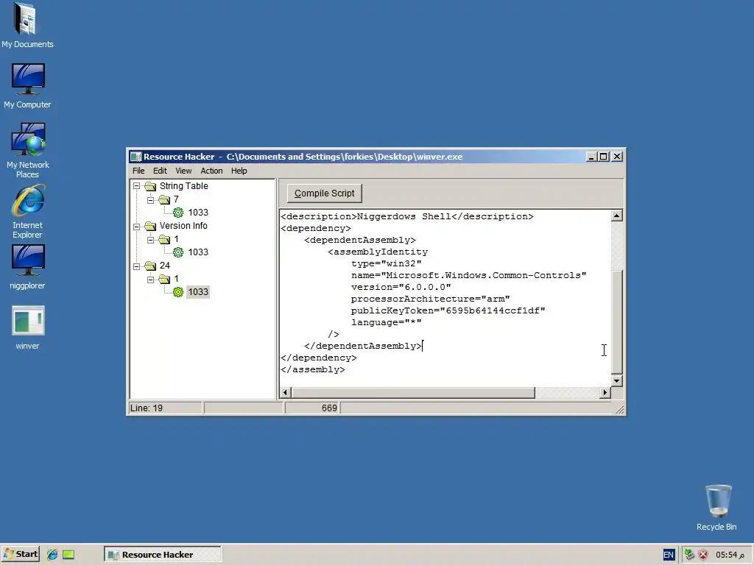754x565 pixels.
Task: Select the Internet Explorer desktop icon
Action: pyautogui.click(x=27, y=212)
